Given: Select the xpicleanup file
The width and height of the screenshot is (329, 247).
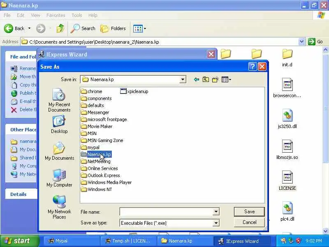Looking at the screenshot, I should coord(134,91).
